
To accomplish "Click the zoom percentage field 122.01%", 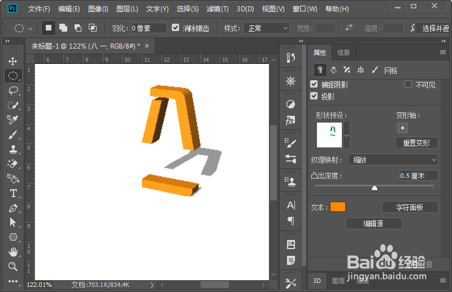I will (x=40, y=285).
